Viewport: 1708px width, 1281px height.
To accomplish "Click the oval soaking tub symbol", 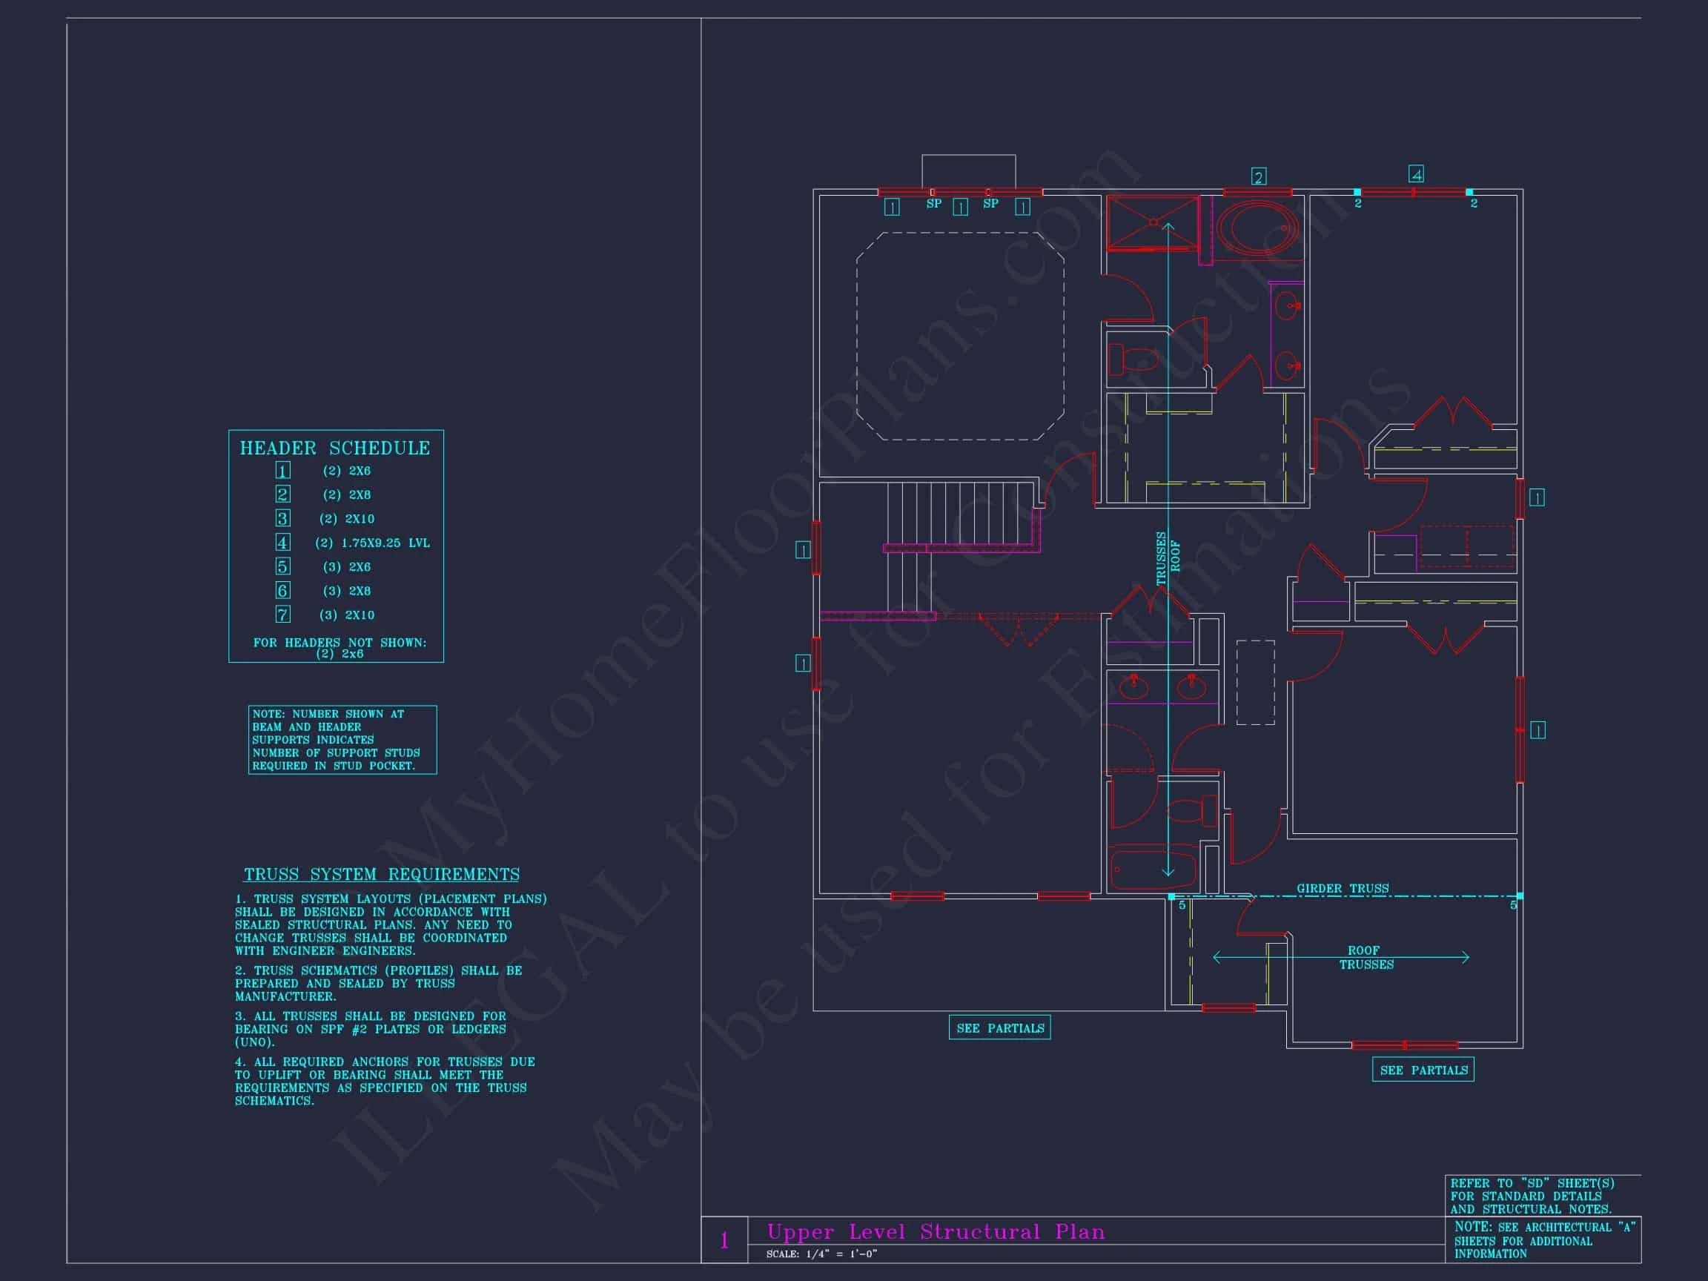I will point(1257,229).
